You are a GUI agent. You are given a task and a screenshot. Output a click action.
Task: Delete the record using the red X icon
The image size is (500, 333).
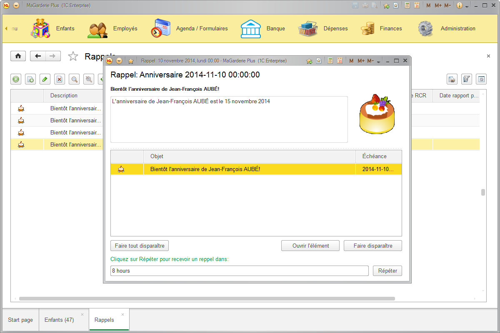pos(59,79)
